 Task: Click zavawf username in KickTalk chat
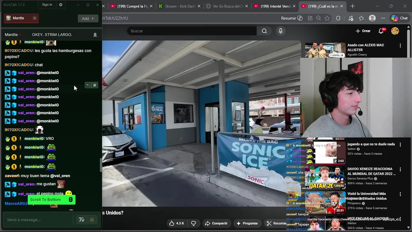(12, 176)
